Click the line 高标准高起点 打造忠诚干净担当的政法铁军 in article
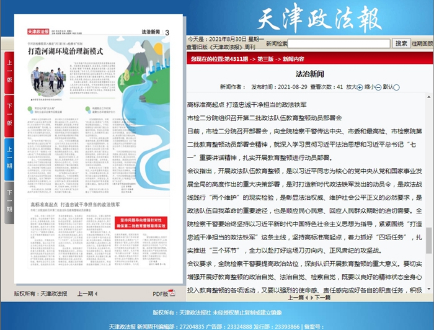The height and width of the screenshot is (330, 434). click(247, 105)
